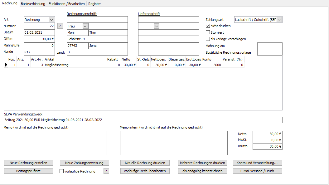Select the row indicator arrow of position 1

click(6, 65)
